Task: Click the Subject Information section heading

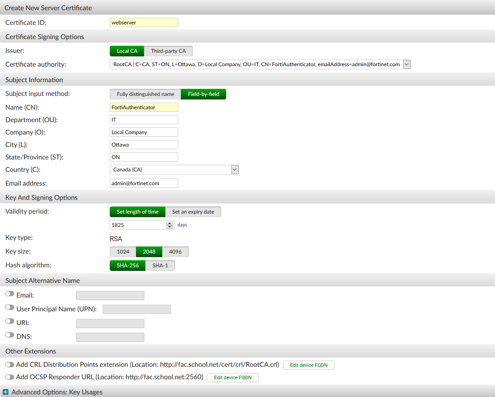Action: pos(34,80)
